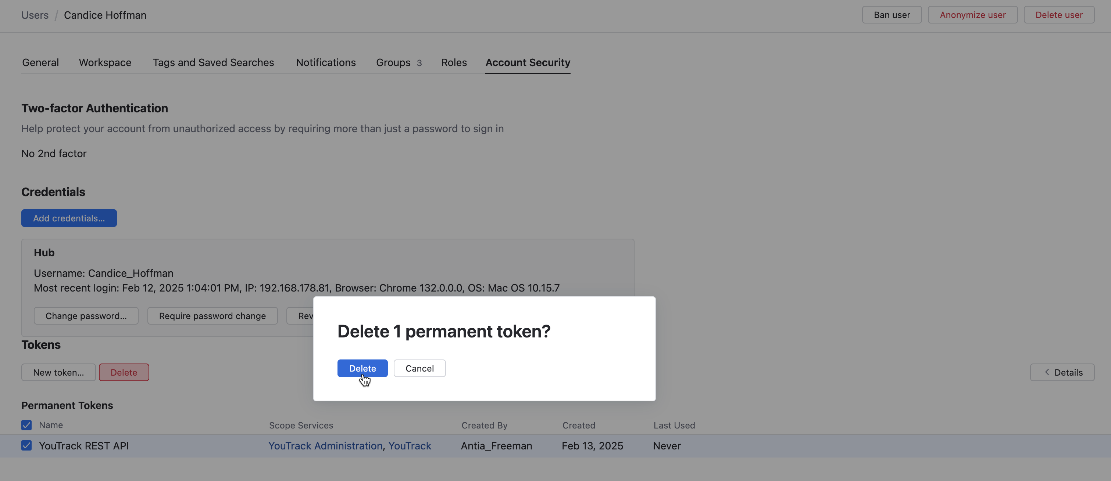Switch to the Groups tab
The image size is (1111, 481).
click(x=398, y=62)
